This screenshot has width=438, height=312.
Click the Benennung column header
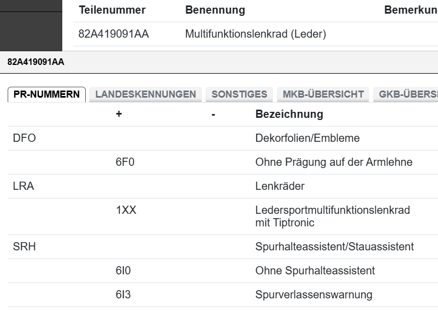pyautogui.click(x=215, y=10)
